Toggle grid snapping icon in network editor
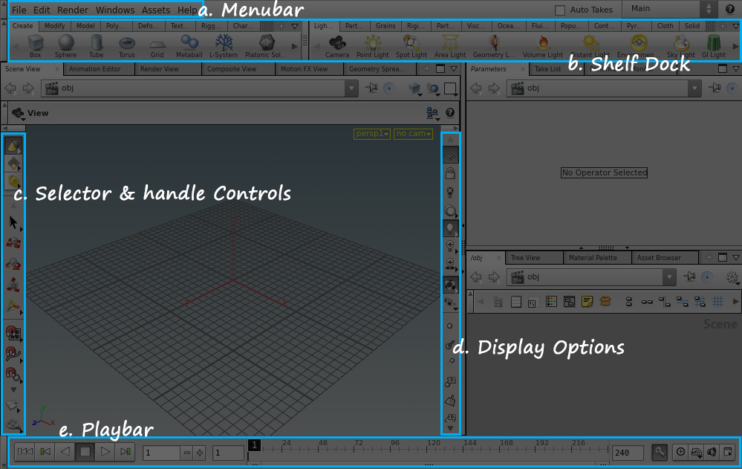 [718, 301]
